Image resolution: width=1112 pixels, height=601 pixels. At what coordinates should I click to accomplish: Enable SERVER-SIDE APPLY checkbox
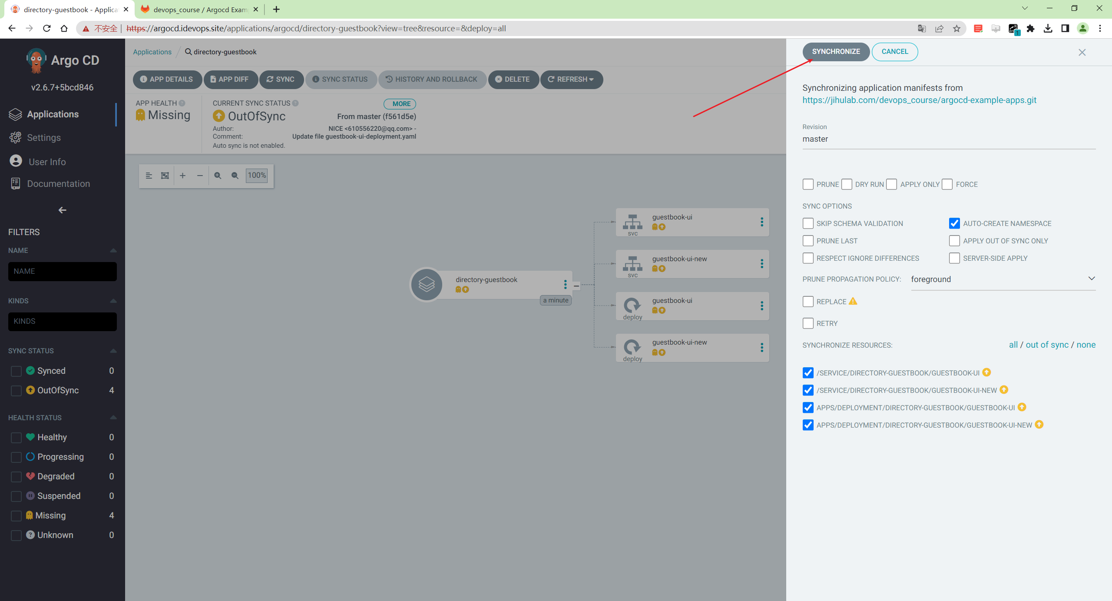pyautogui.click(x=954, y=258)
